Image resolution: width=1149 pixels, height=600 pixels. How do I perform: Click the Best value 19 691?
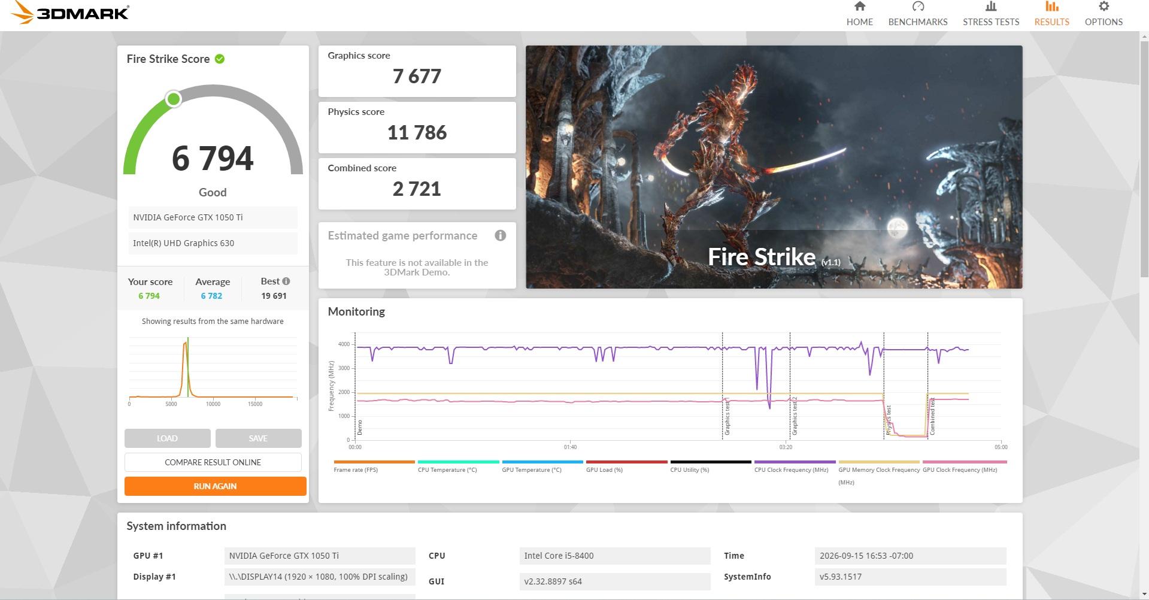[x=274, y=296]
